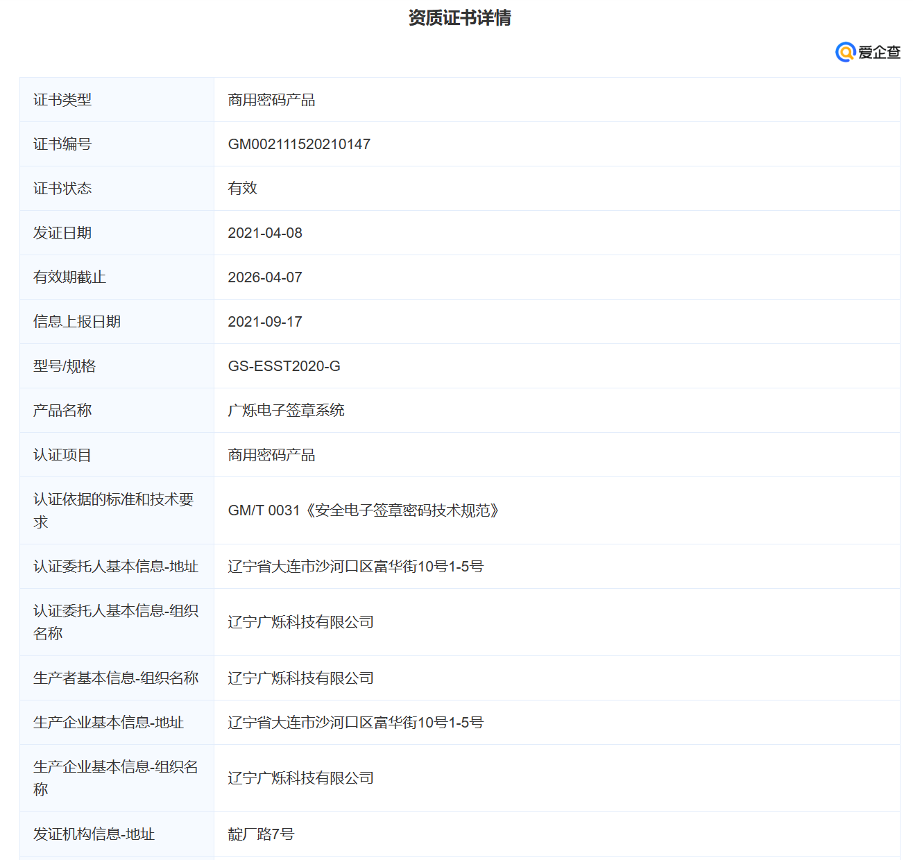This screenshot has width=913, height=860.
Task: Select address value in 生产企业基本信息-地址 row
Action: 356,723
